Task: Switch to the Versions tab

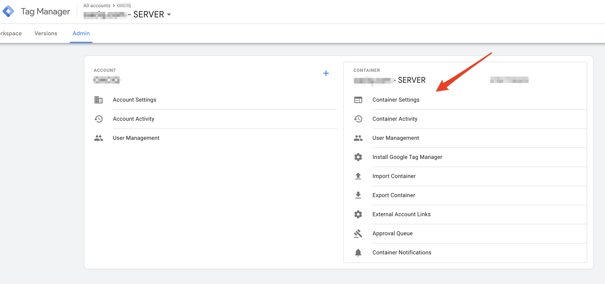Action: (46, 33)
